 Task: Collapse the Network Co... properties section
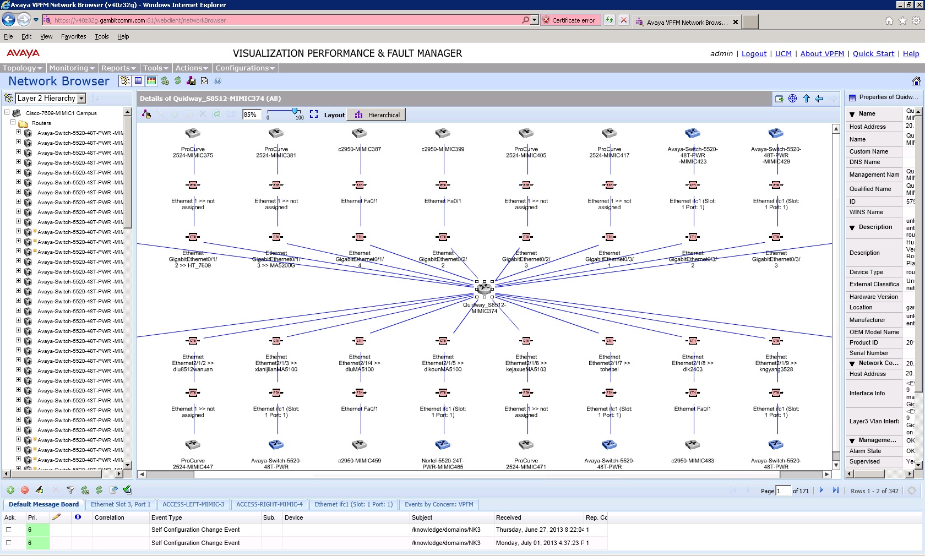coord(852,363)
